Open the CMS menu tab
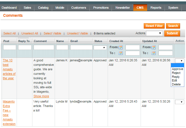The image size is (186, 128). pyautogui.click(x=140, y=8)
